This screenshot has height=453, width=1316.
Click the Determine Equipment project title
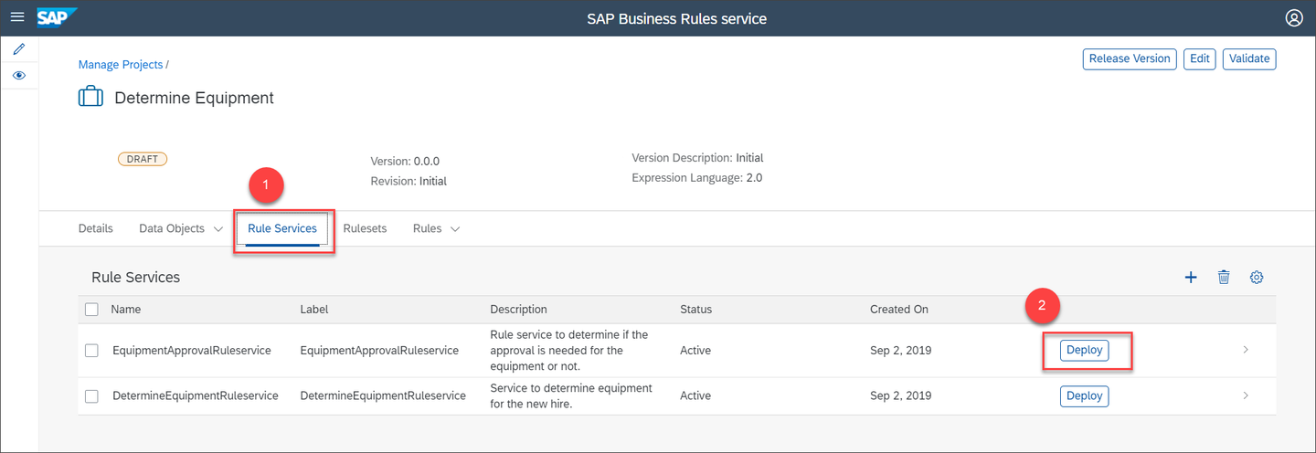click(194, 98)
